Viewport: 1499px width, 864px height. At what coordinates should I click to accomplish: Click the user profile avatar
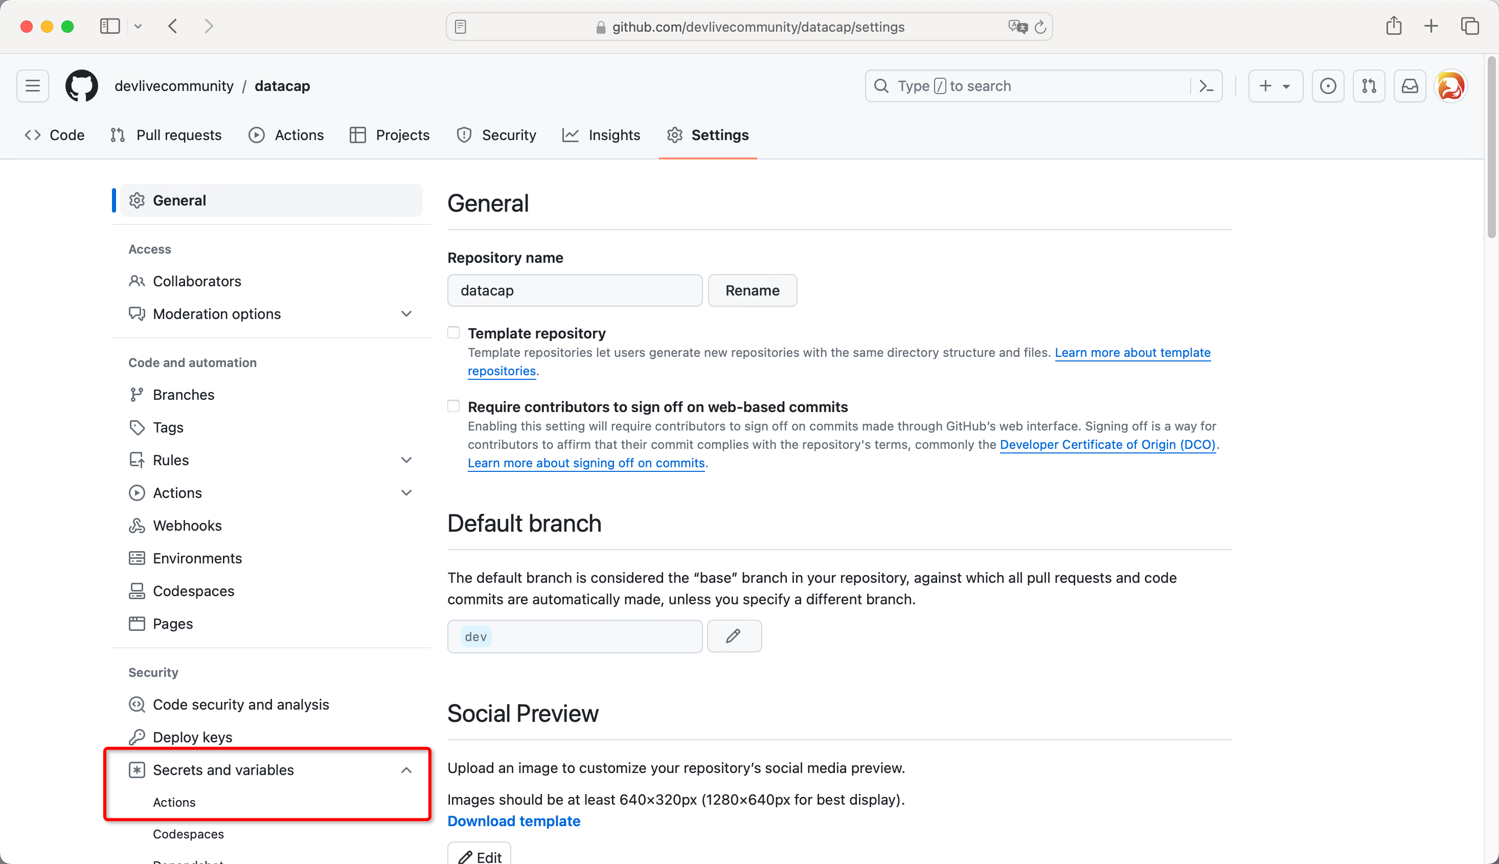tap(1450, 86)
